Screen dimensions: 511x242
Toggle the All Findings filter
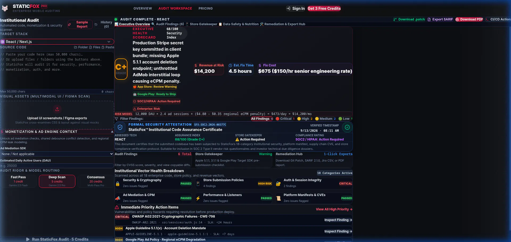coord(262,119)
